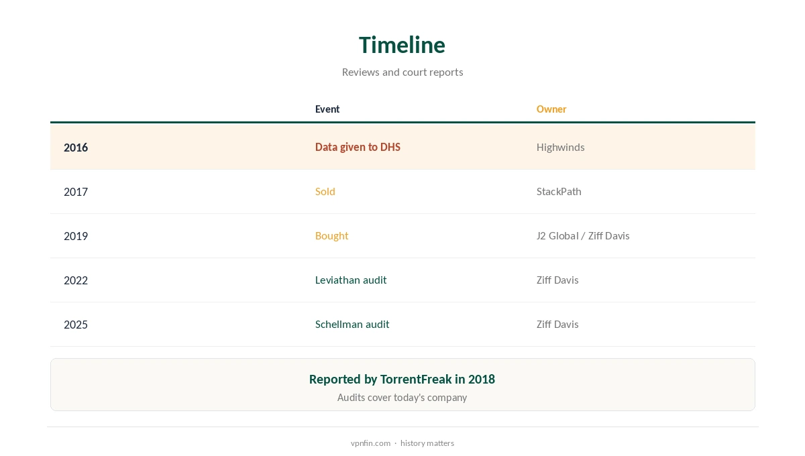Select the 'Reviews and court reports' subtitle

point(402,72)
